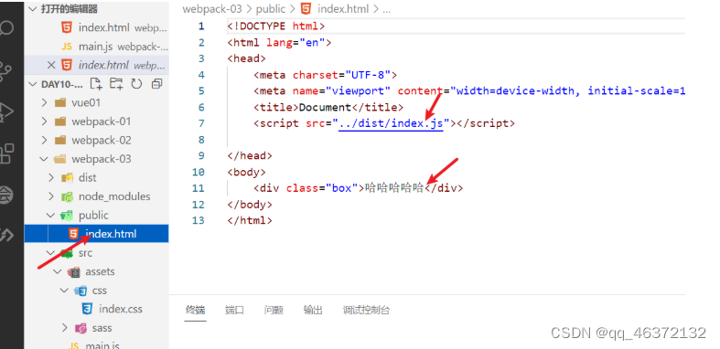Expand the dist folder
Image resolution: width=720 pixels, height=349 pixels.
pyautogui.click(x=51, y=178)
